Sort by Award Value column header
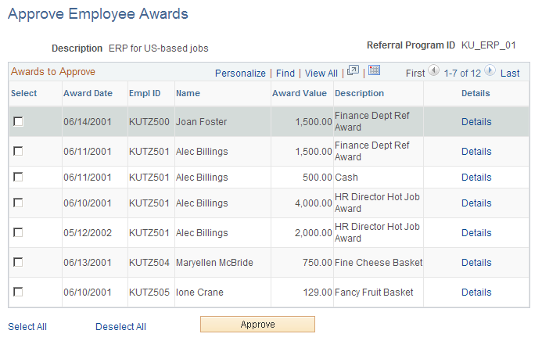This screenshot has height=341, width=542. point(300,93)
